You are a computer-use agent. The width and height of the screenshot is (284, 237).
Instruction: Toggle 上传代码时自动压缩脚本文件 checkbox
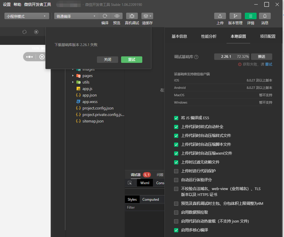point(176,145)
